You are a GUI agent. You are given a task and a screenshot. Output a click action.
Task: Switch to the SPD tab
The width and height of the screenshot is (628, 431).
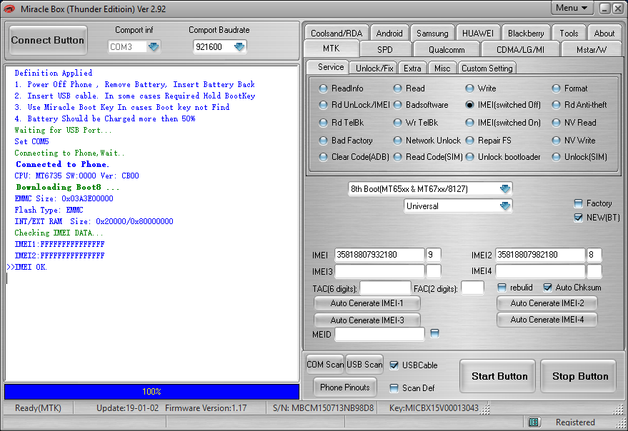click(x=385, y=50)
